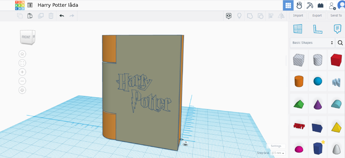Click the Import button
This screenshot has width=345, height=158.
pos(298,15)
